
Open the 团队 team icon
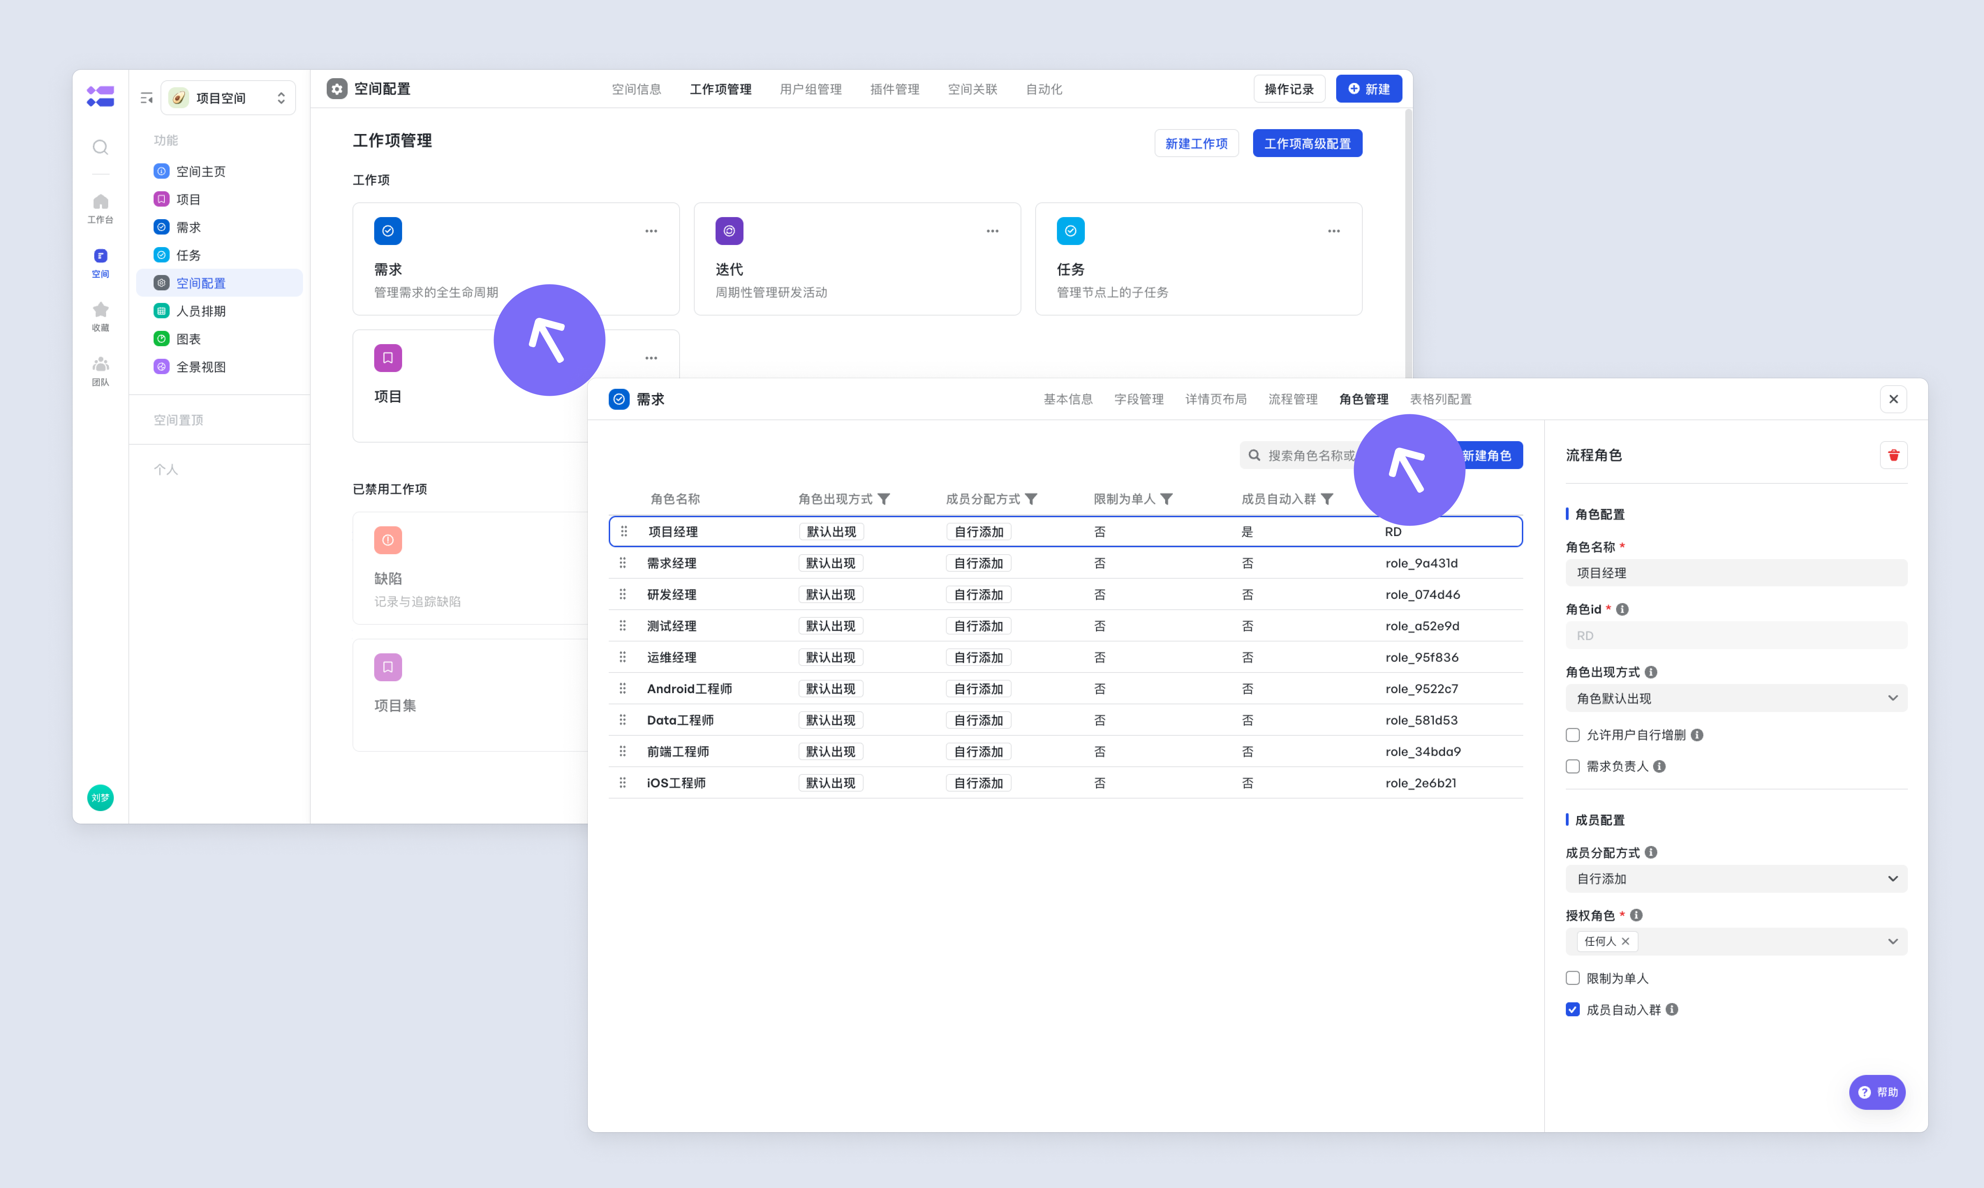[x=100, y=371]
